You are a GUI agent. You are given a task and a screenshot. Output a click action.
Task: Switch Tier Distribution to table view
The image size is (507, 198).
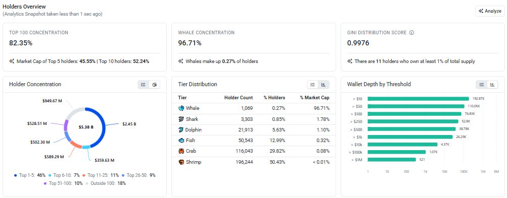point(313,85)
